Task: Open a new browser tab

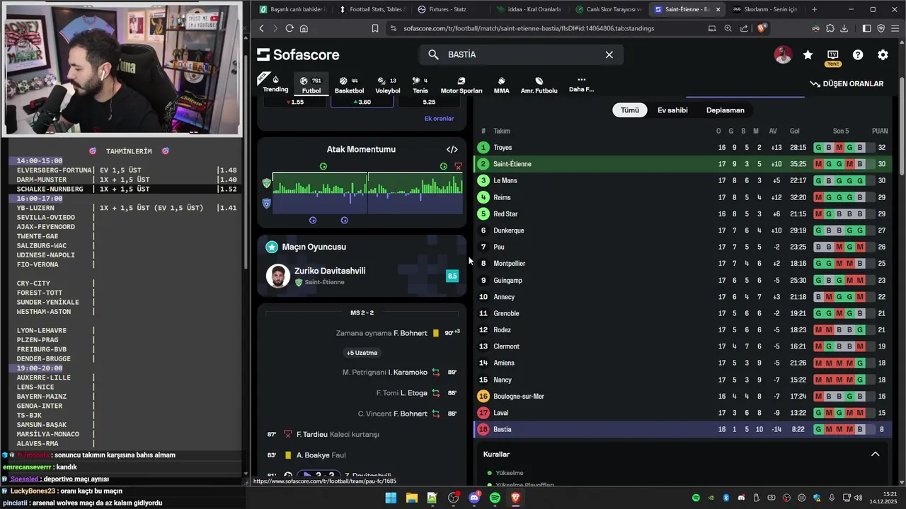Action: tap(814, 9)
